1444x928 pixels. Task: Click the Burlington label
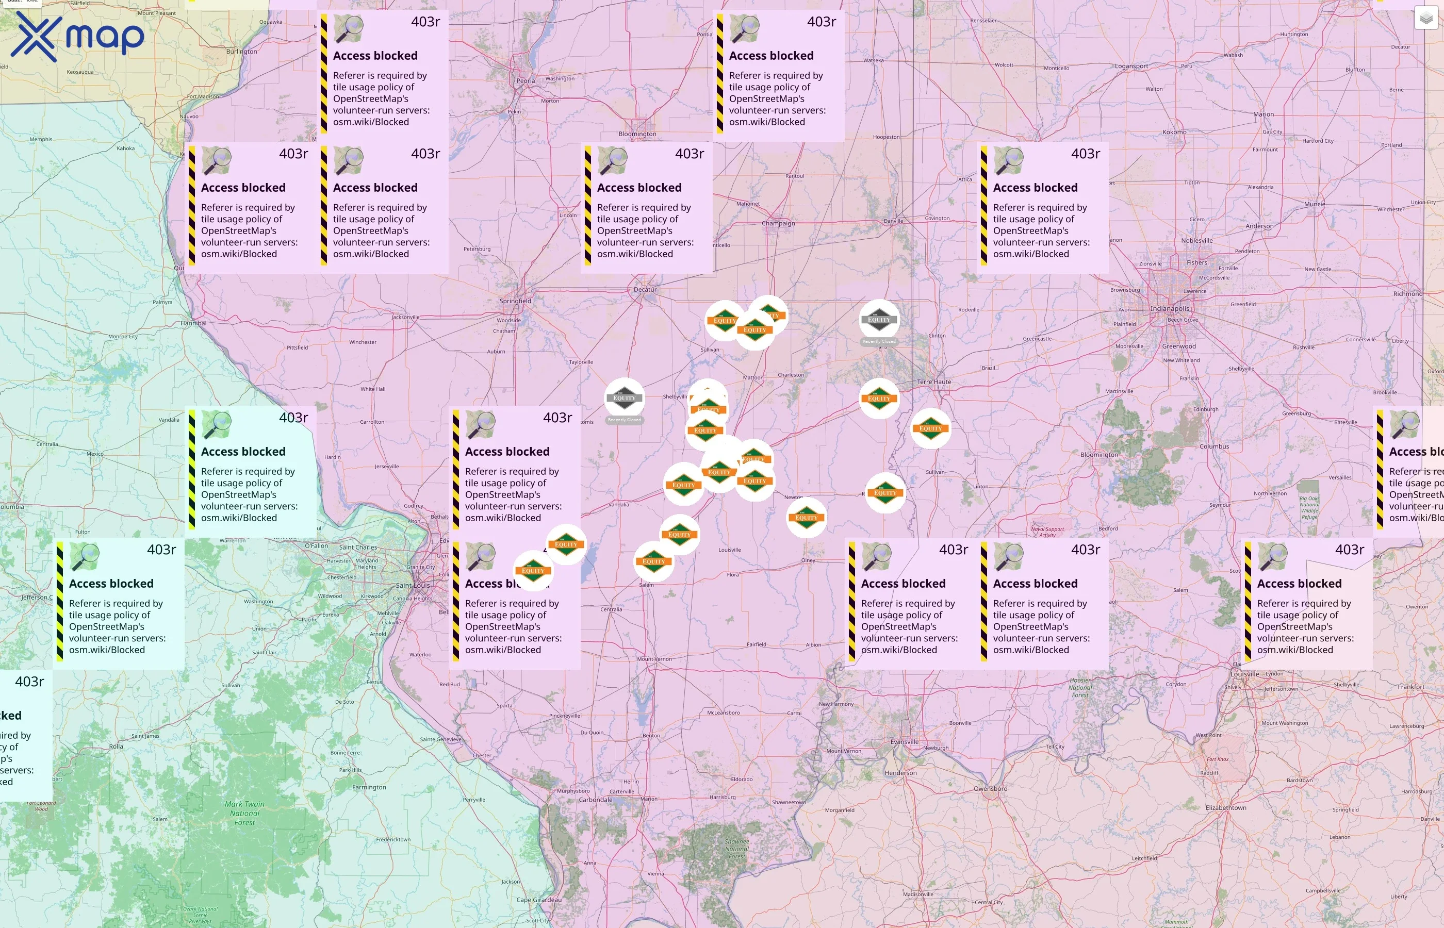tap(242, 51)
